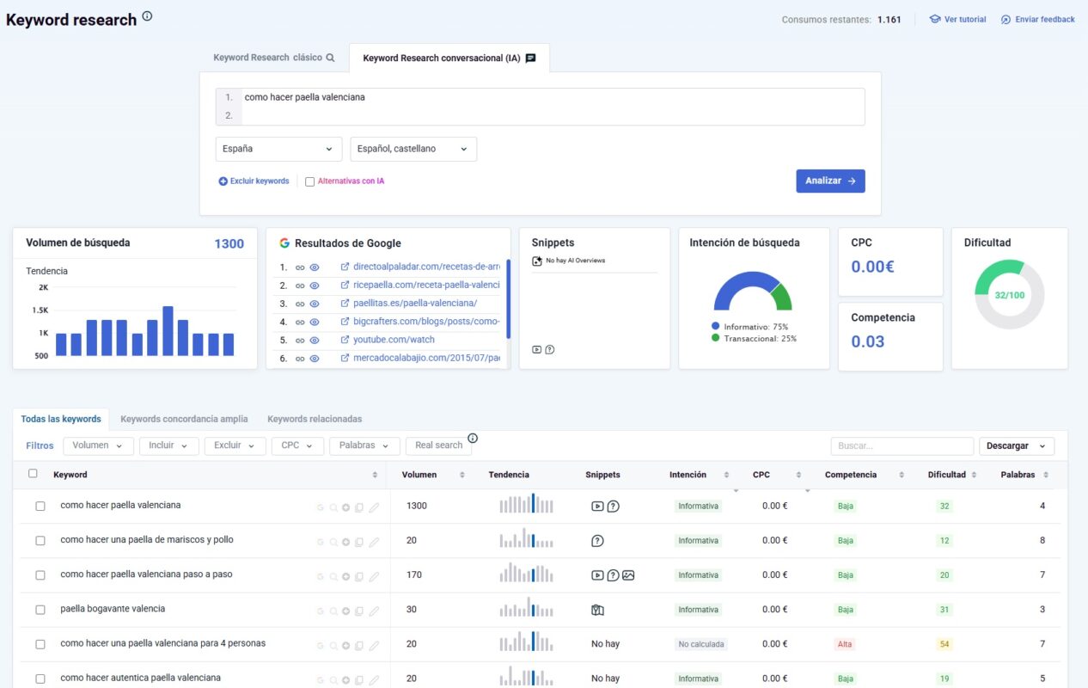Open the Incluir filter dropdown
The width and height of the screenshot is (1088, 688).
pos(168,445)
